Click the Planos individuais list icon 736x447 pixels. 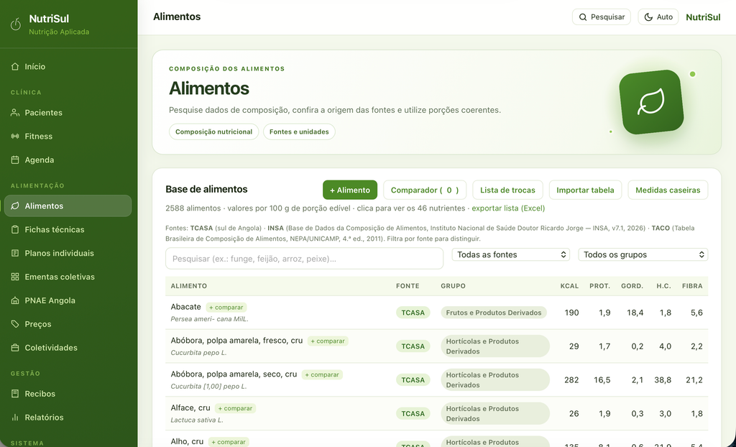coord(15,253)
